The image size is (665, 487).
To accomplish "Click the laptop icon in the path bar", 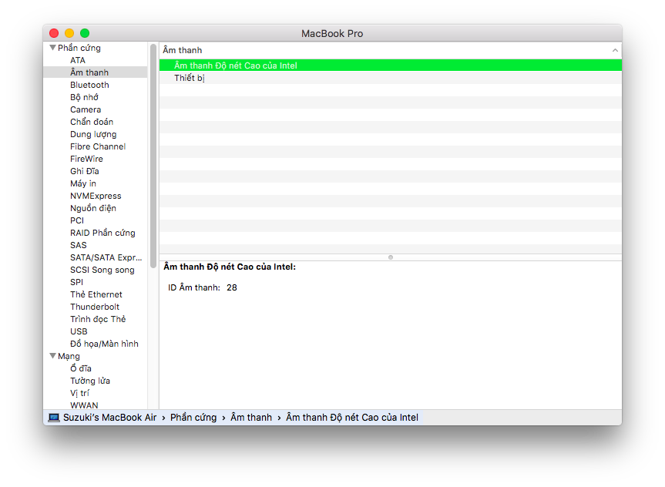I will tap(54, 418).
